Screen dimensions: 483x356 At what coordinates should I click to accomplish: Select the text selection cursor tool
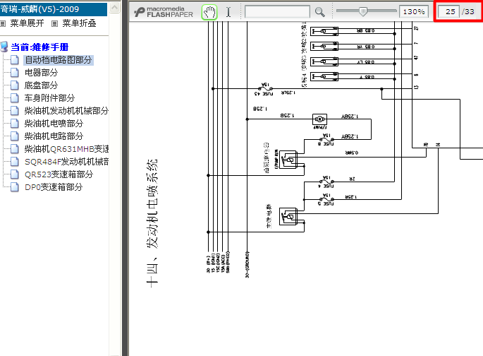pyautogui.click(x=228, y=12)
